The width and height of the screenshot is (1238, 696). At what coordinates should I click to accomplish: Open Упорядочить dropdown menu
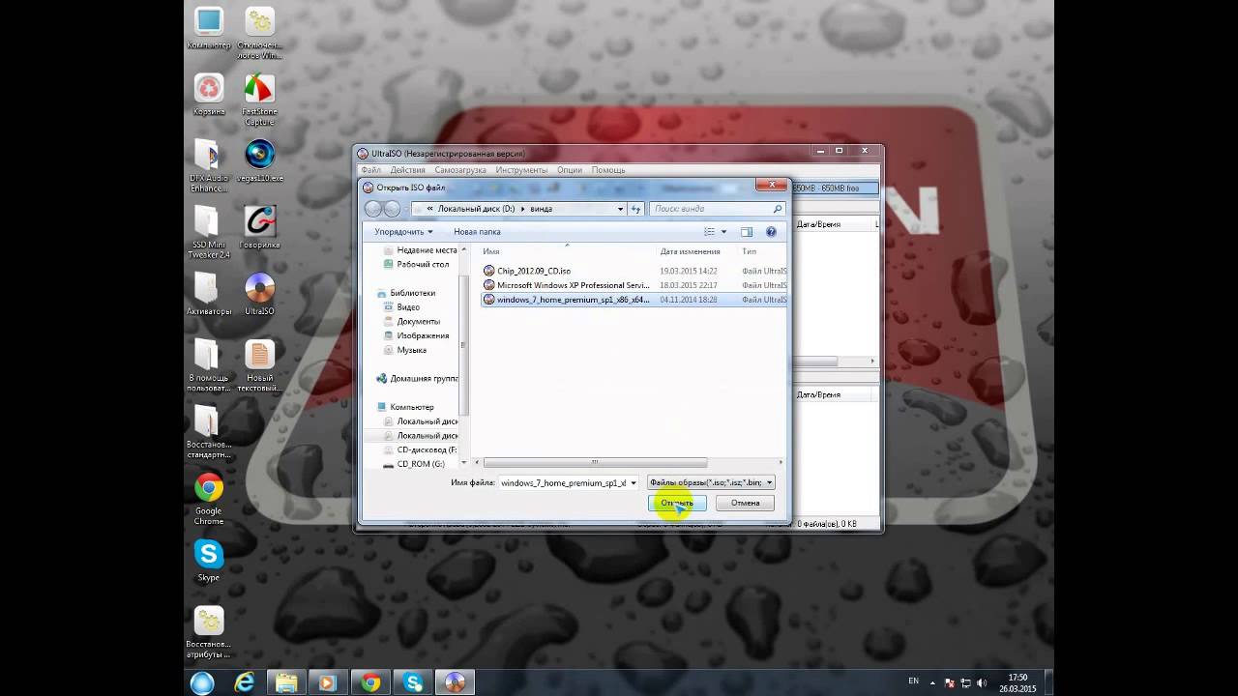click(x=403, y=232)
